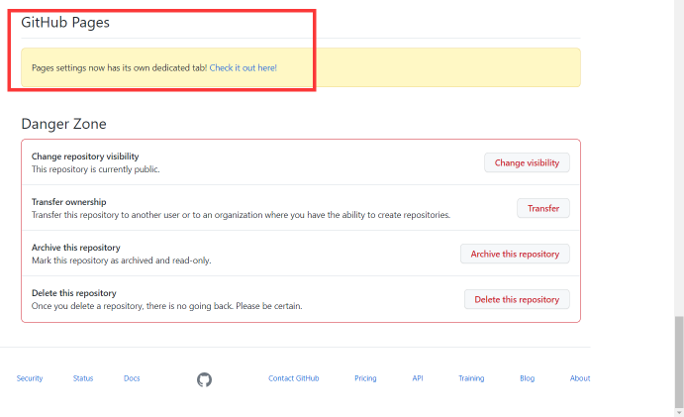Open the API footer link
Image resolution: width=684 pixels, height=417 pixels.
[x=418, y=378]
